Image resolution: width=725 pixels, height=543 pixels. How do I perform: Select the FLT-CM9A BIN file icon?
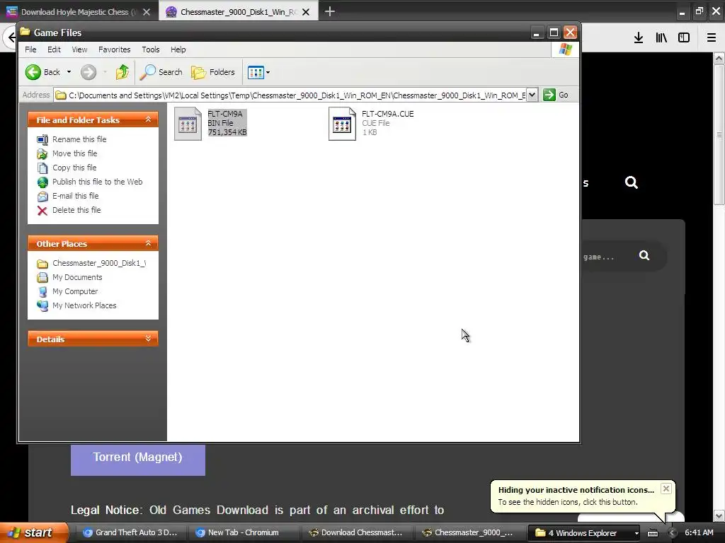point(188,124)
